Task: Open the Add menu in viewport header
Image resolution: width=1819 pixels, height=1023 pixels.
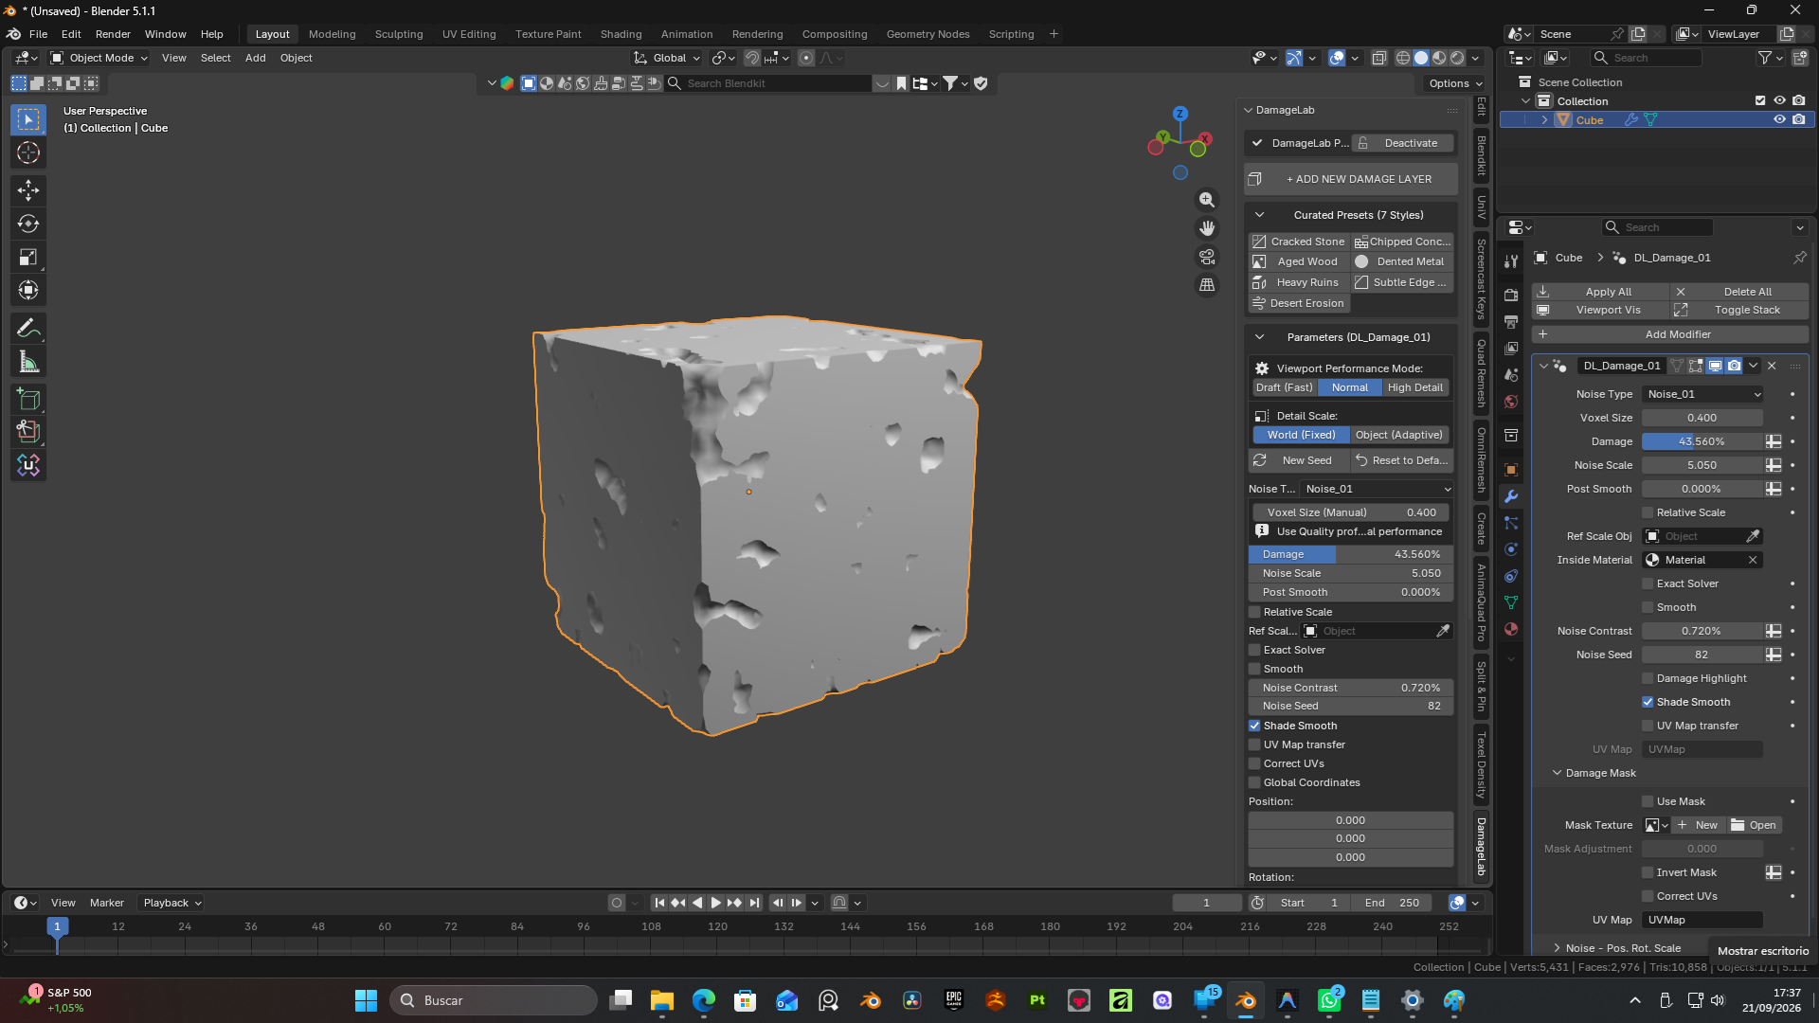Action: coord(255,58)
